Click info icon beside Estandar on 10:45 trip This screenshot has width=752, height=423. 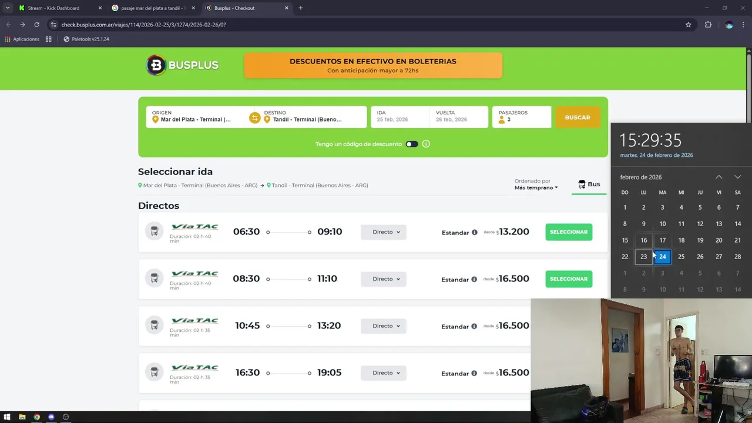point(474,326)
